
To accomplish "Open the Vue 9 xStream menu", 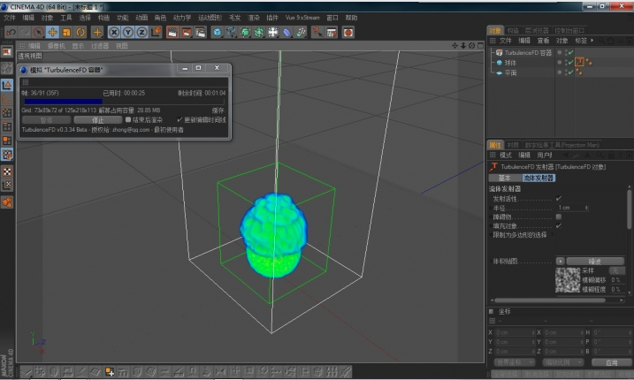I will click(x=302, y=18).
